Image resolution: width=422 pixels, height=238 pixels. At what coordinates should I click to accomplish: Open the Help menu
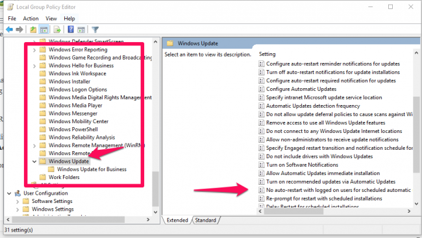[69, 19]
